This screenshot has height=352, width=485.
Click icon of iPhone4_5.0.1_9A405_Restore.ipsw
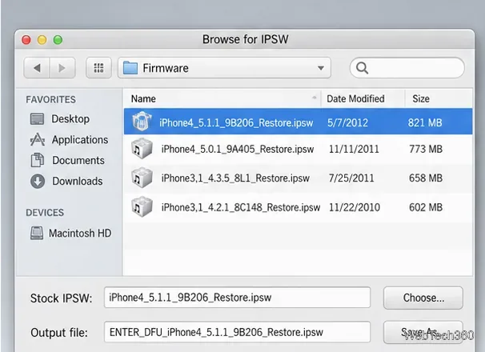pos(142,149)
